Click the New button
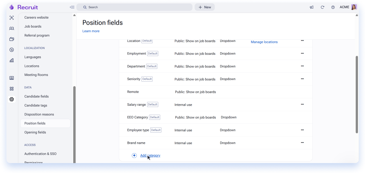Image resolution: width=365 pixels, height=173 pixels. pos(205,7)
